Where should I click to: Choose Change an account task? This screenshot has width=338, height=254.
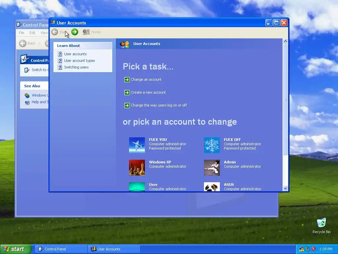point(146,79)
